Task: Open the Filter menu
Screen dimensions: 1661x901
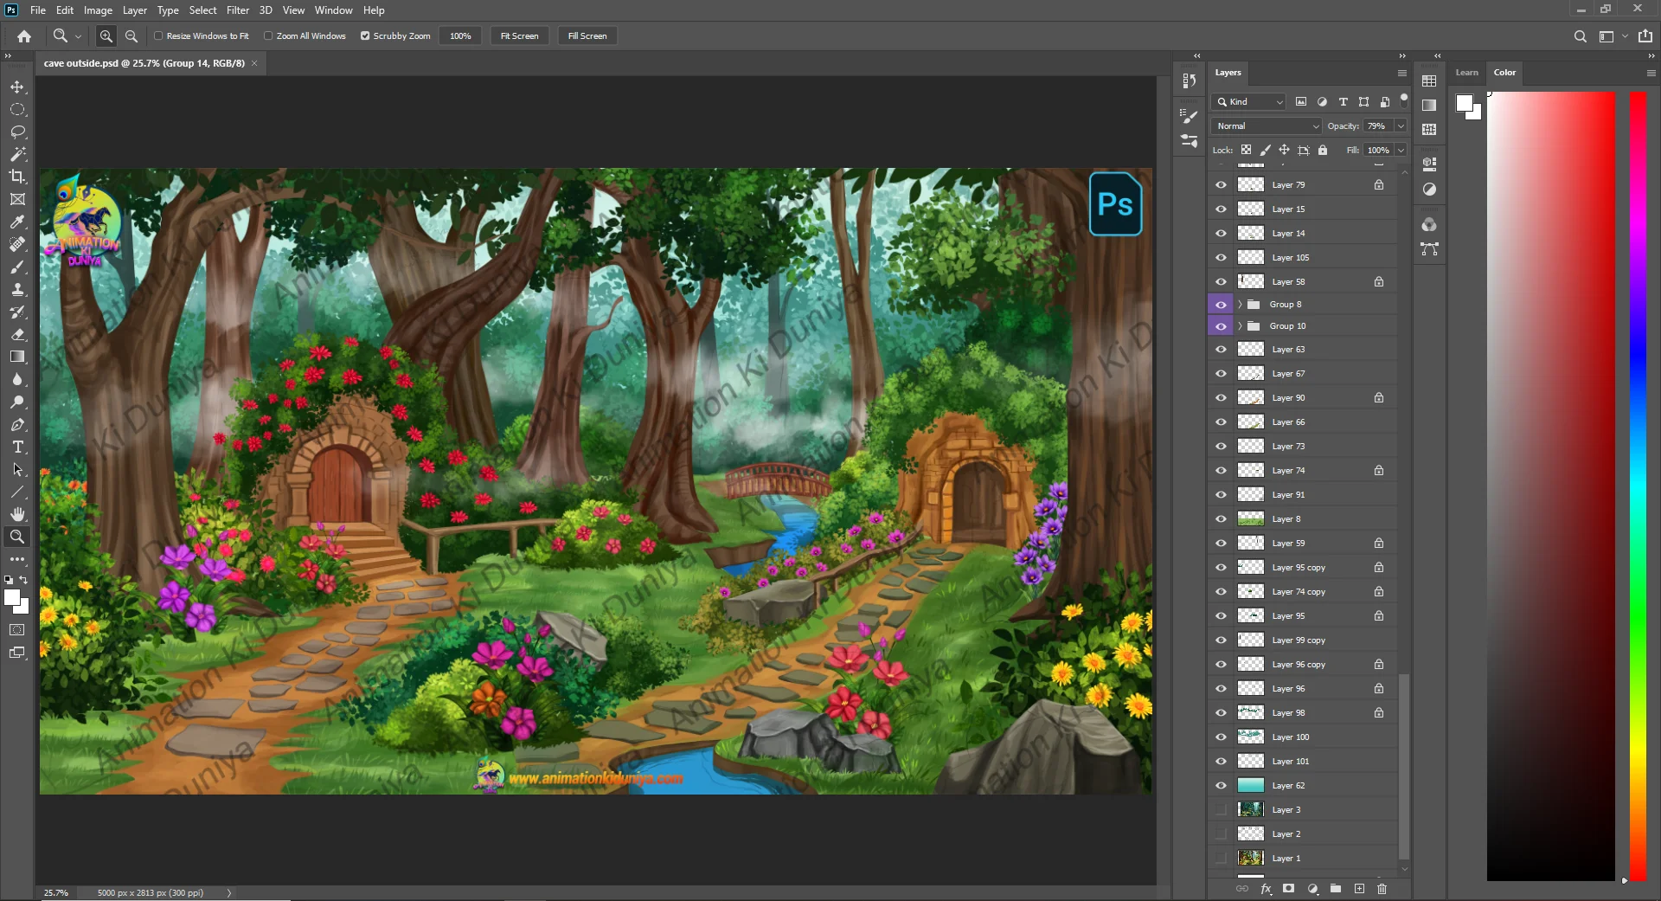Action: click(x=237, y=10)
